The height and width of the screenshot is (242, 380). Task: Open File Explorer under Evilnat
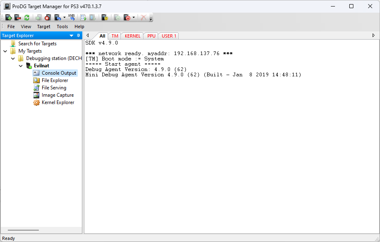pos(55,80)
